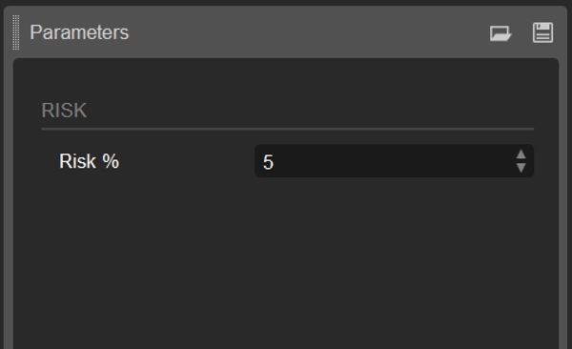The width and height of the screenshot is (572, 349).
Task: Click the Risk % label
Action: pos(89,161)
